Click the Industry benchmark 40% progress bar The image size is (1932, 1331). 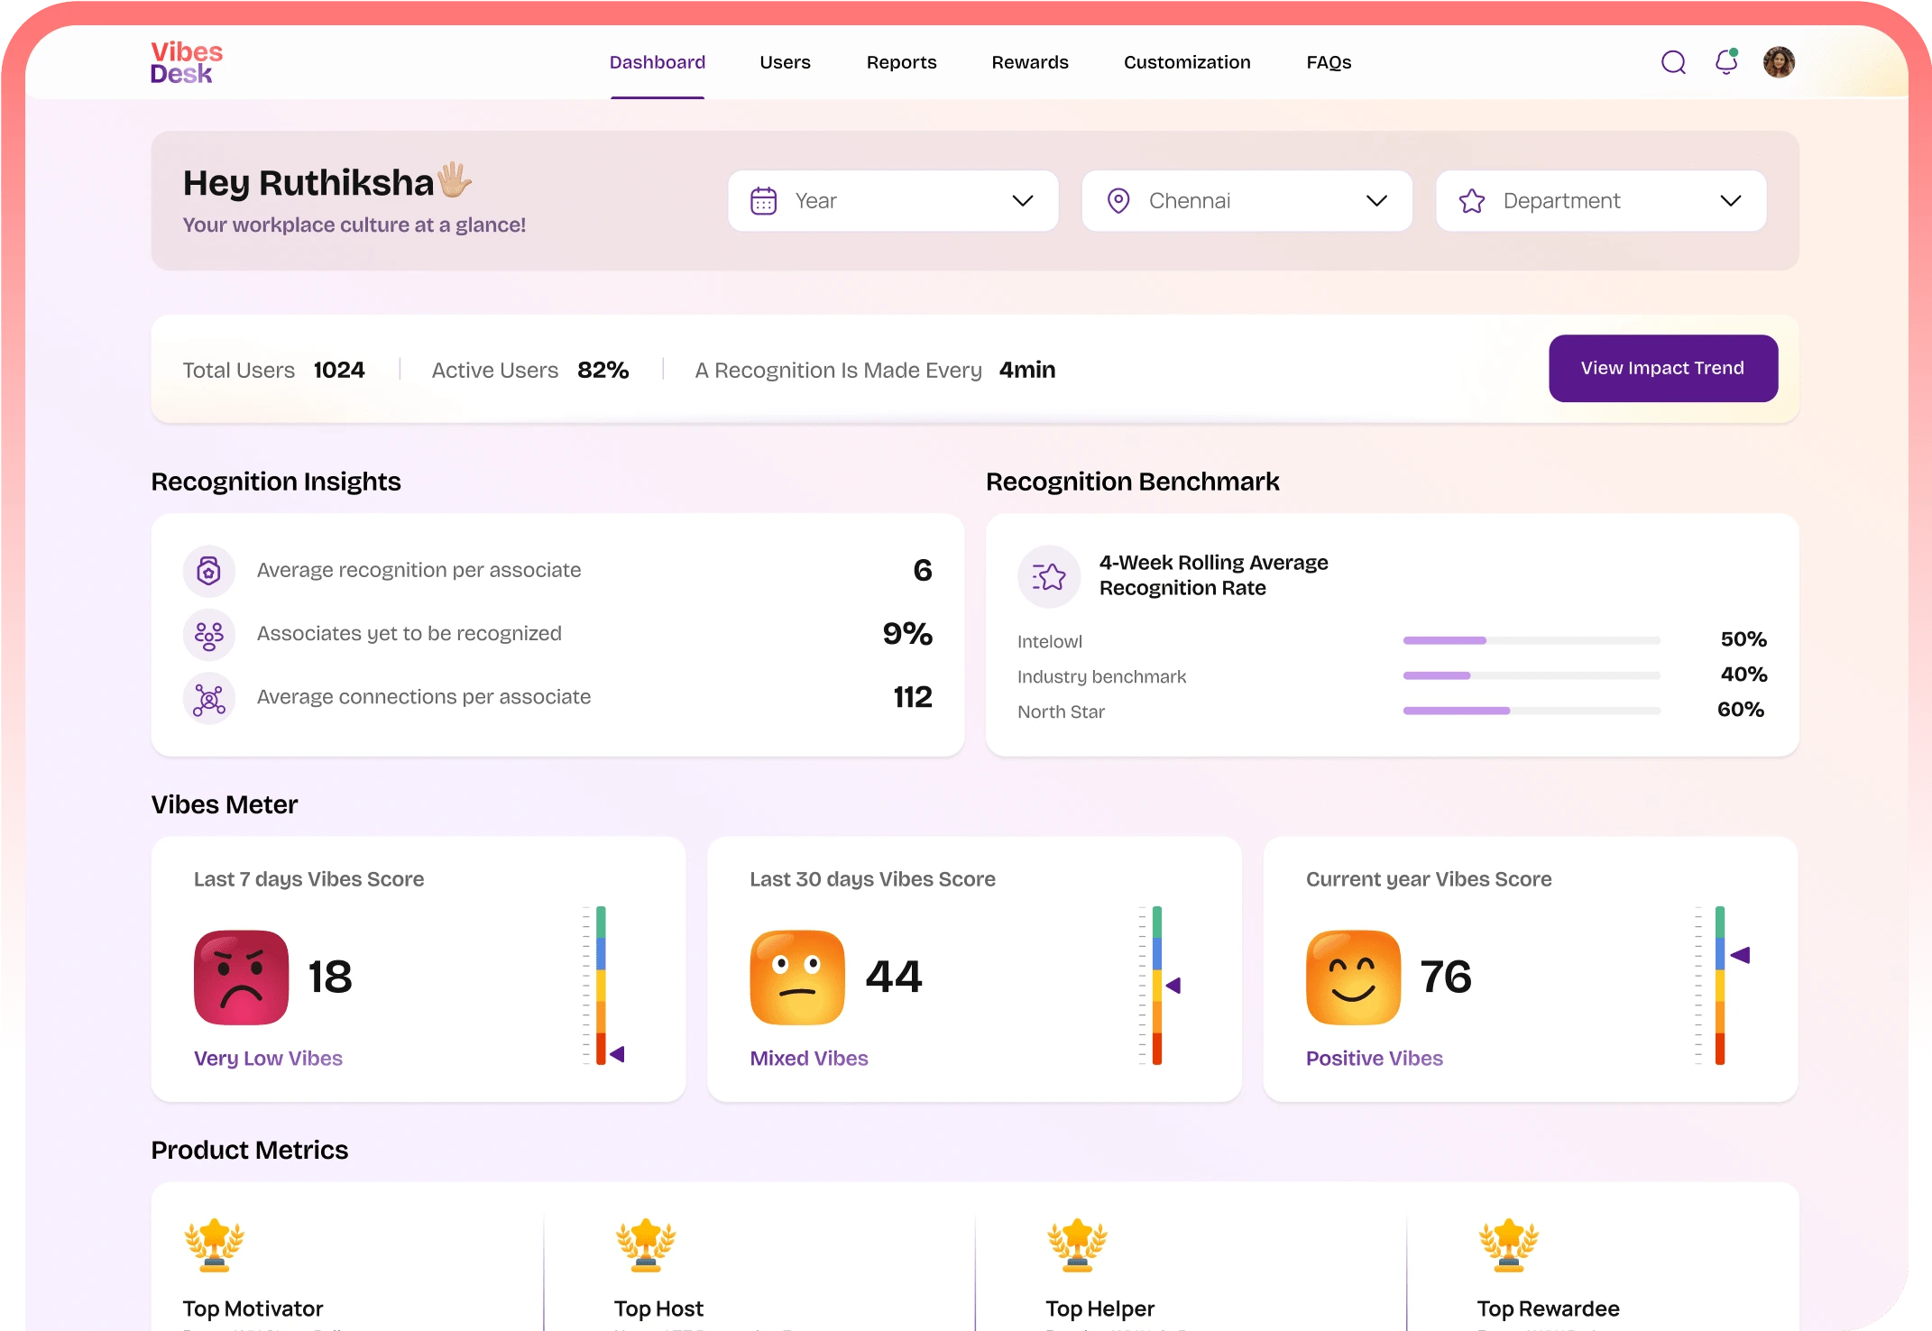1532,675
